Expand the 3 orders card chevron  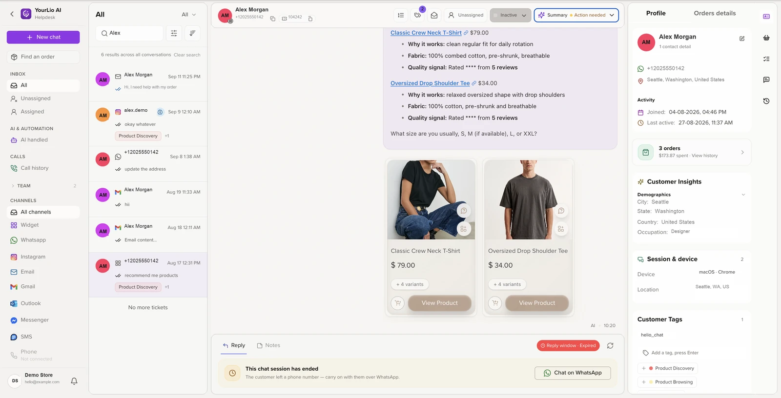coord(742,152)
